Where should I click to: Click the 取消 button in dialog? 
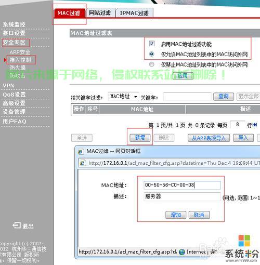199,215
